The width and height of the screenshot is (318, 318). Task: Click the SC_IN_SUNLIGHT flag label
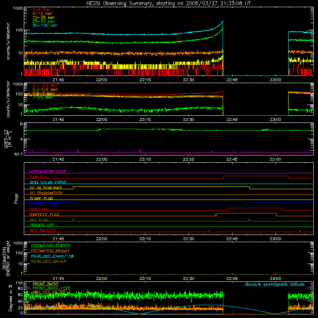(x=46, y=188)
